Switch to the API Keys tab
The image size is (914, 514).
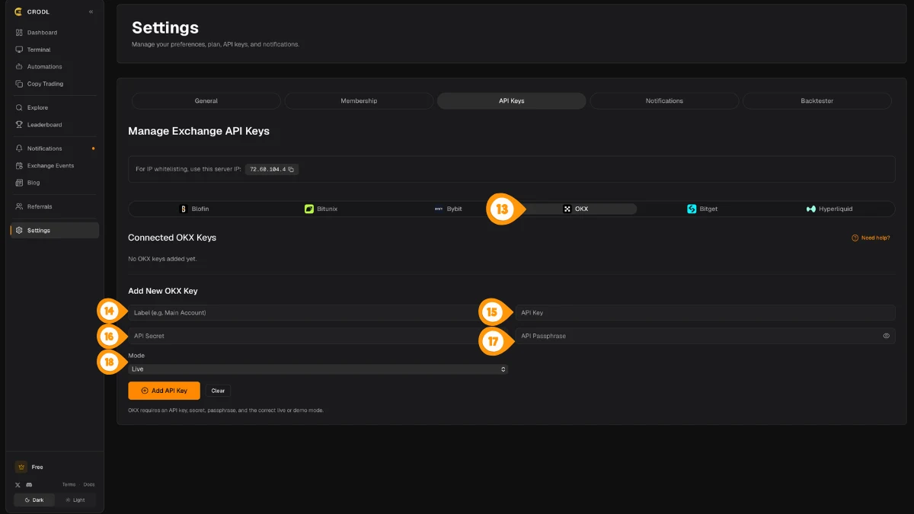(x=512, y=101)
